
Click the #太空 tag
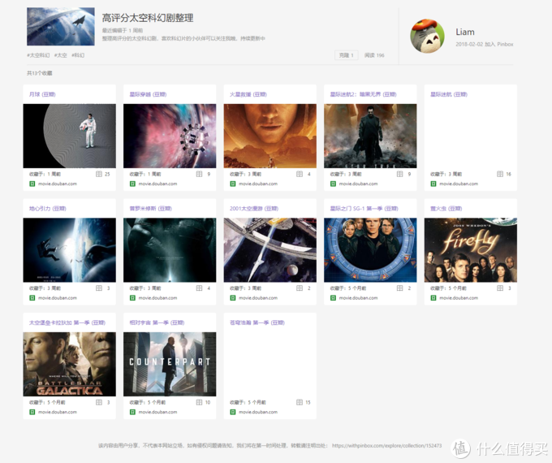tap(61, 55)
